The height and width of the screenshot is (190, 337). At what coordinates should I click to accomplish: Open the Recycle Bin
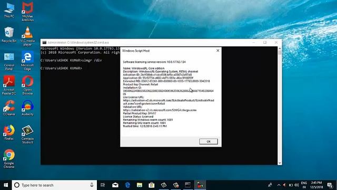point(9,34)
